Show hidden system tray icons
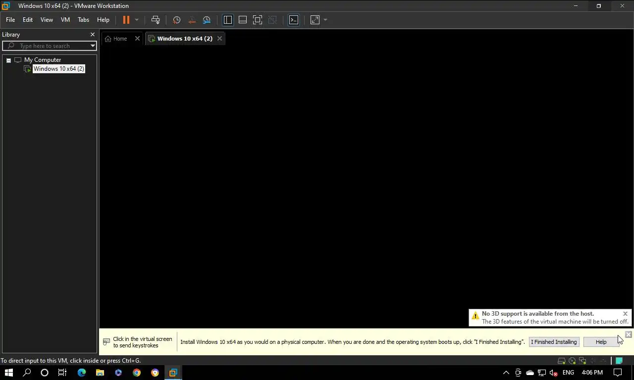Viewport: 634px width, 380px height. [506, 373]
